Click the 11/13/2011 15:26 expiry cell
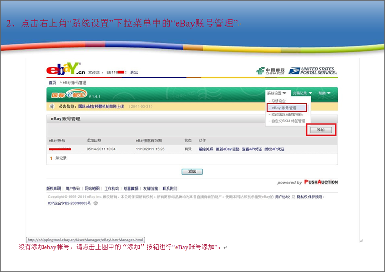The image size is (385, 272). 150,149
